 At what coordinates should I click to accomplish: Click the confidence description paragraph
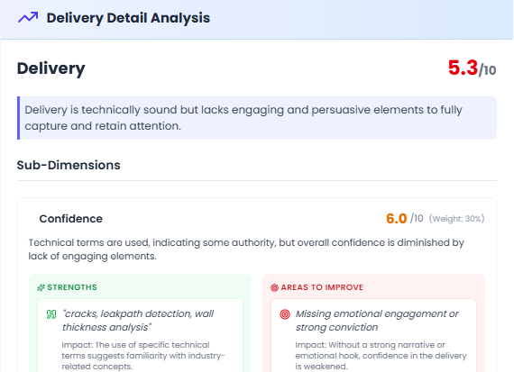coord(246,250)
